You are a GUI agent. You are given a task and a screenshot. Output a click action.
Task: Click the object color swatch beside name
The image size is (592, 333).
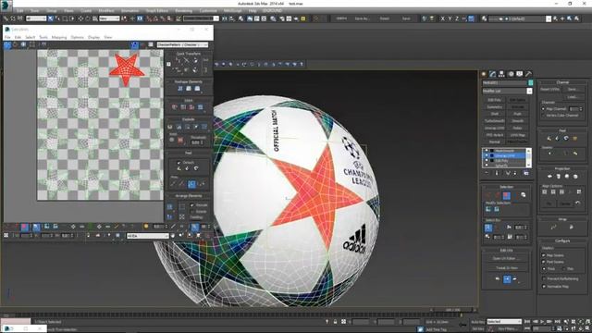point(530,82)
